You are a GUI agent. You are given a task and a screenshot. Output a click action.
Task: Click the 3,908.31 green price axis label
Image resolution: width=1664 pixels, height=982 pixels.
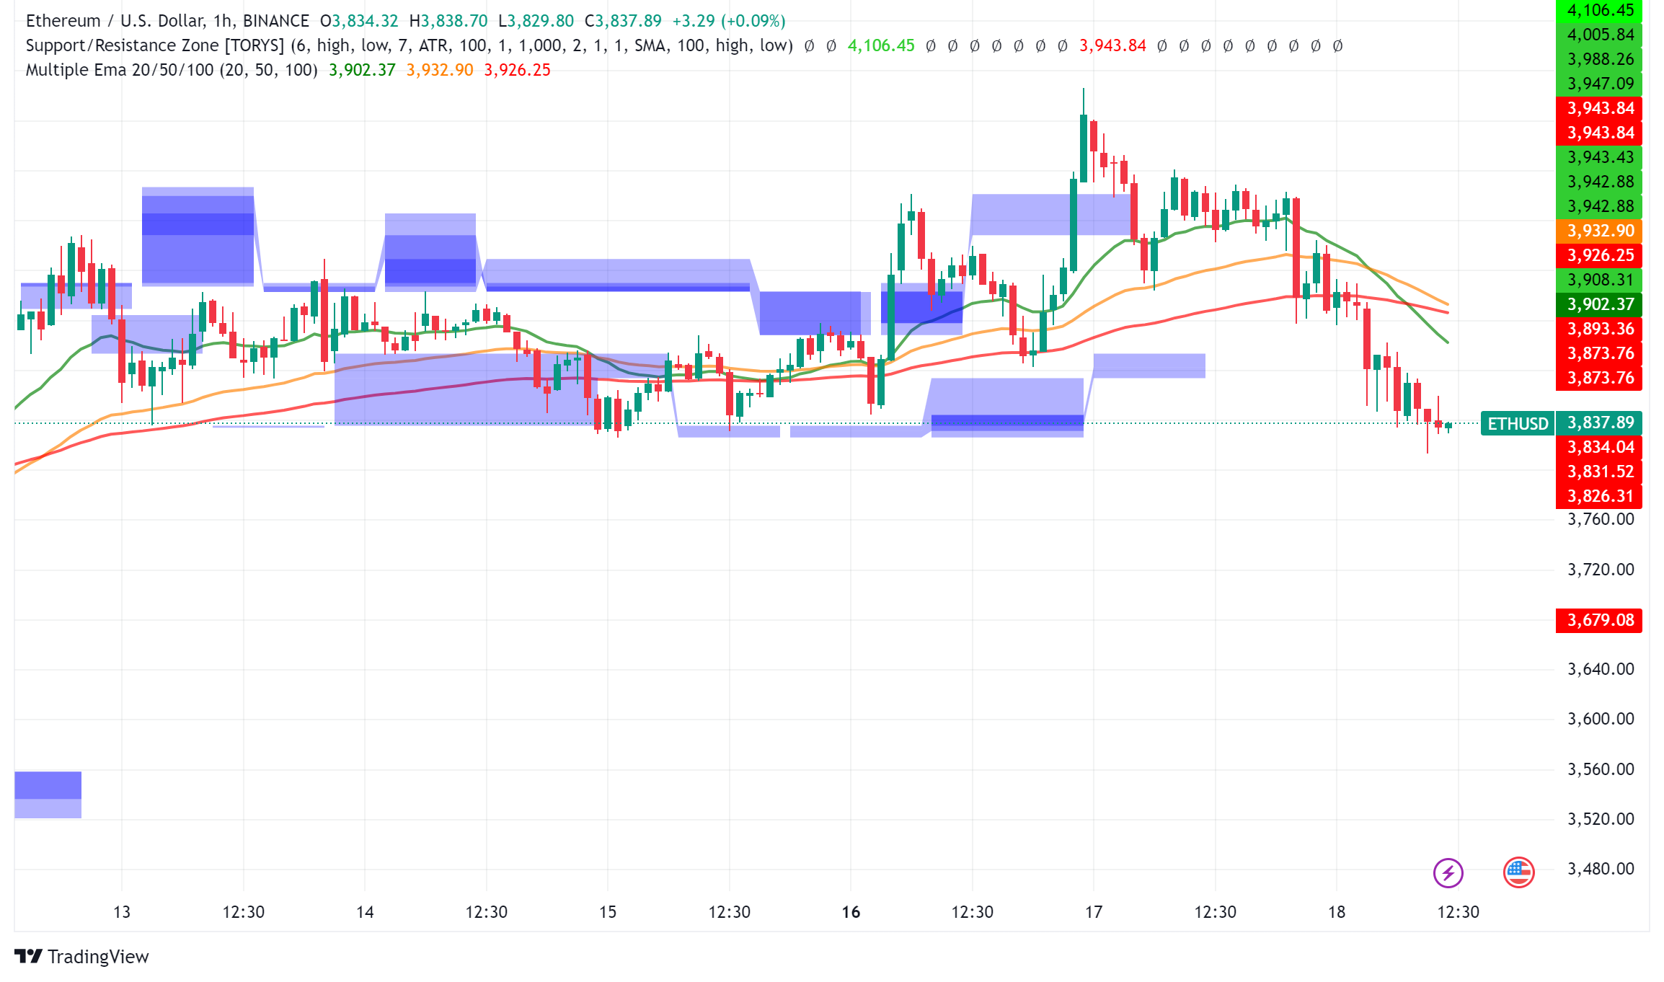1600,280
